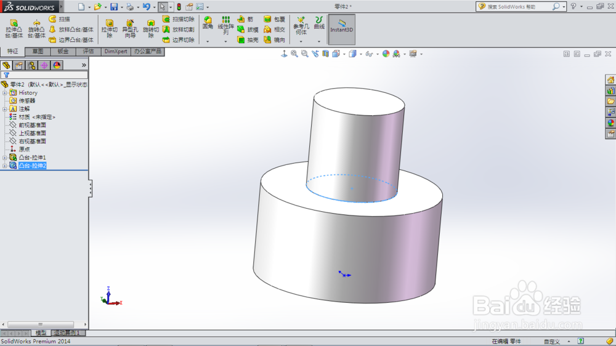Expand the 注解 annotations node

pyautogui.click(x=5, y=109)
